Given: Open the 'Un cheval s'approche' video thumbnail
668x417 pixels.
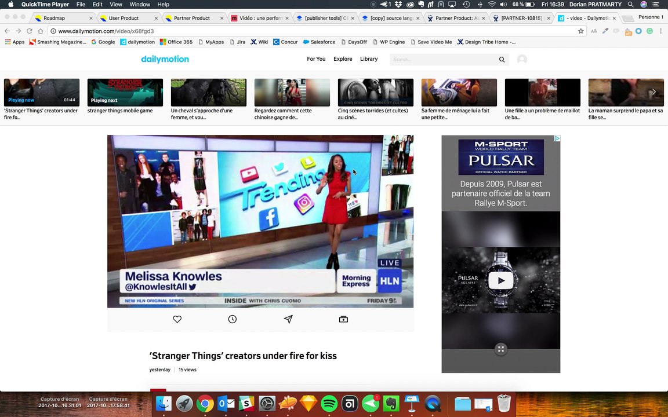Looking at the screenshot, I should 208,92.
